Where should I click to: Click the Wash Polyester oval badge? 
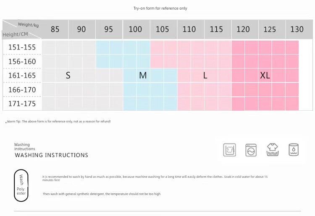click(21, 185)
